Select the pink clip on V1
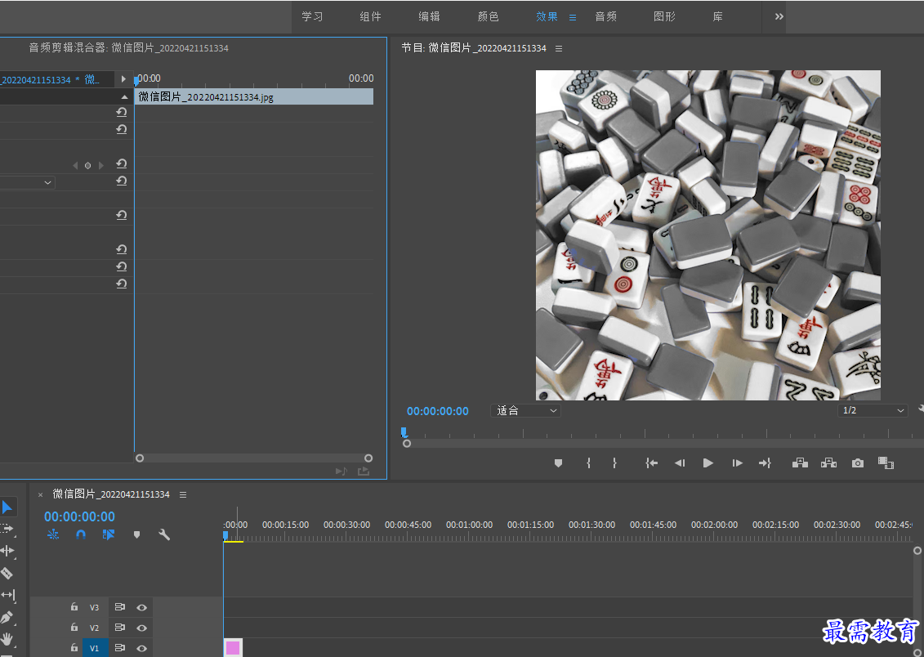 tap(233, 648)
